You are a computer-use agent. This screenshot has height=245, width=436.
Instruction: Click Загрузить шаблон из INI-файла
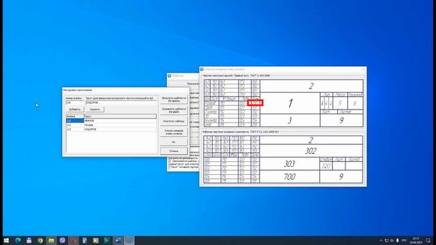point(174,99)
